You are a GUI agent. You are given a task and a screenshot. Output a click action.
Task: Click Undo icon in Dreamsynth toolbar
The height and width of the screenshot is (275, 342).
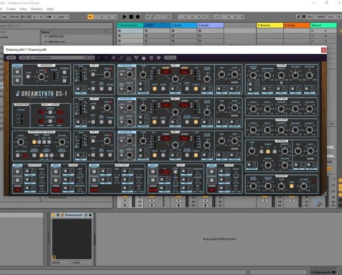coord(99,58)
